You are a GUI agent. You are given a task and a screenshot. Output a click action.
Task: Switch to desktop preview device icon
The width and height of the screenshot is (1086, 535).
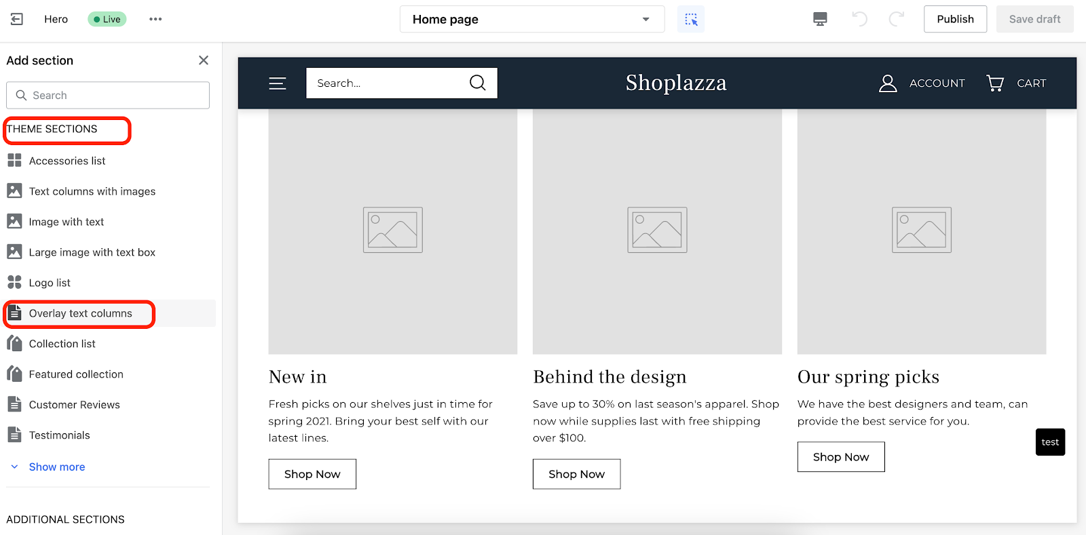820,19
